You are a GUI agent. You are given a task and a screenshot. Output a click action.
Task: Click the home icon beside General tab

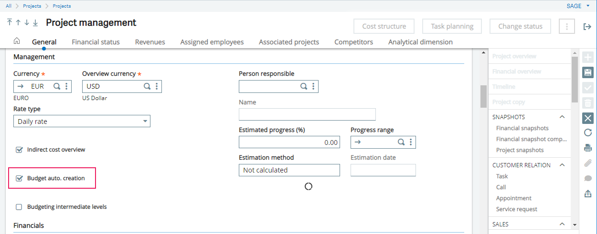pyautogui.click(x=17, y=41)
